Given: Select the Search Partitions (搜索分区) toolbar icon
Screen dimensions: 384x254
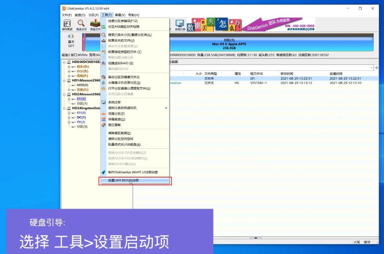Looking at the screenshot, I should coord(81,24).
